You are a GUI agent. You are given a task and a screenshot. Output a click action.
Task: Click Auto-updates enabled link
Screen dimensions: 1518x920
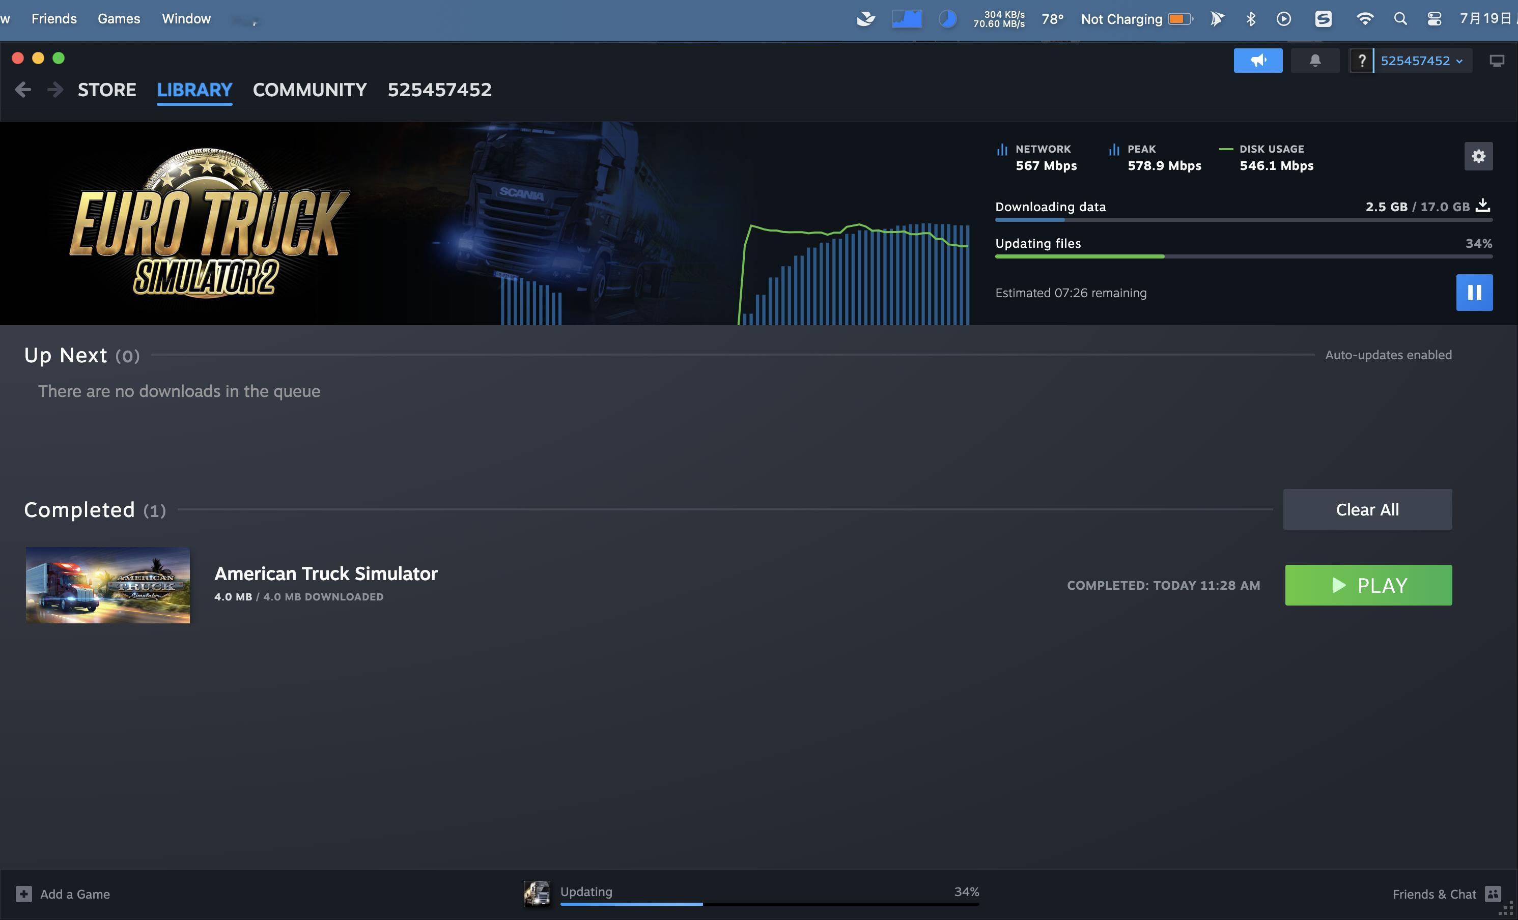[x=1388, y=355]
